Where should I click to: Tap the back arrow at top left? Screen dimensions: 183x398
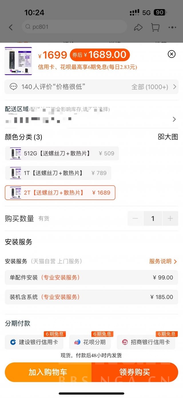coord(11,27)
